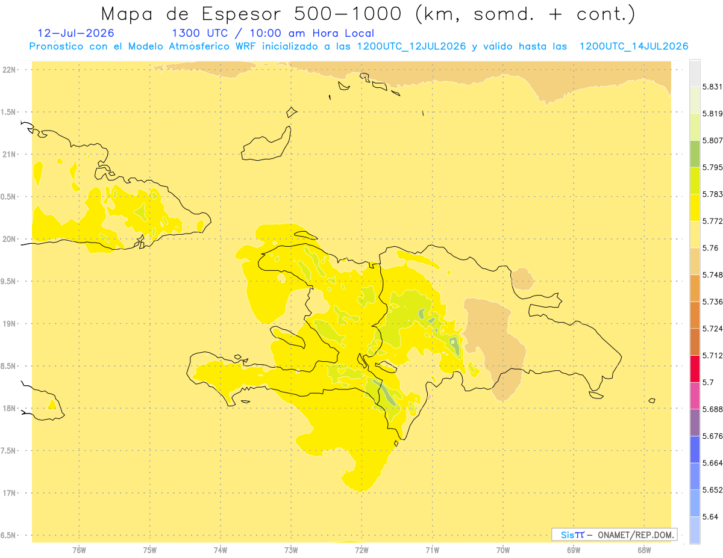Click the 68W longitude label
The image size is (723, 558).
coord(644,550)
